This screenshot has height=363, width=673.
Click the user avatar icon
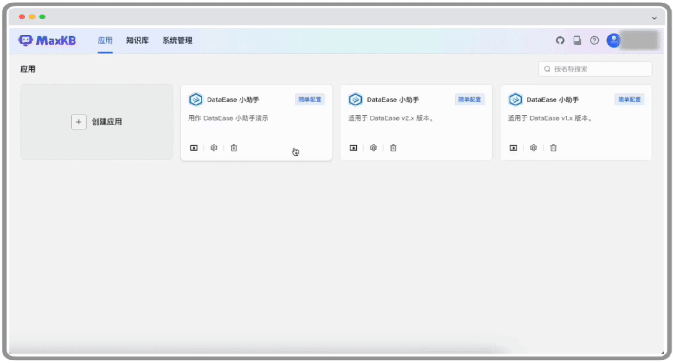pos(613,40)
